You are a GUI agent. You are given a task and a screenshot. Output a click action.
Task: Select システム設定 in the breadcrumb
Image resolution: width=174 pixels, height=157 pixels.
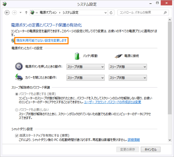pyautogui.click(x=71, y=13)
